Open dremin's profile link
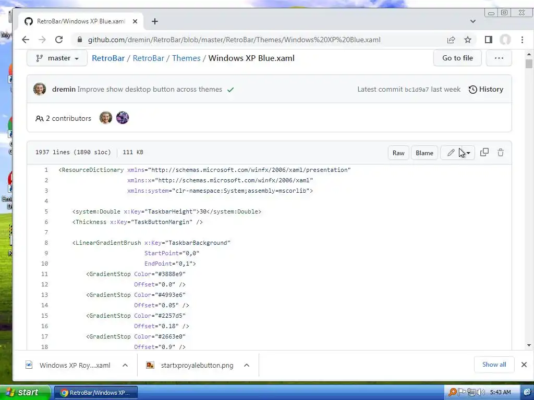The image size is (534, 400). pyautogui.click(x=64, y=89)
